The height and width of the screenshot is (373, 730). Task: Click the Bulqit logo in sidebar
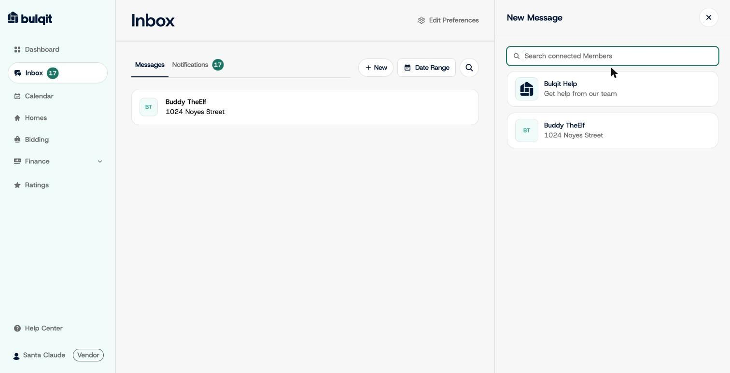(30, 18)
